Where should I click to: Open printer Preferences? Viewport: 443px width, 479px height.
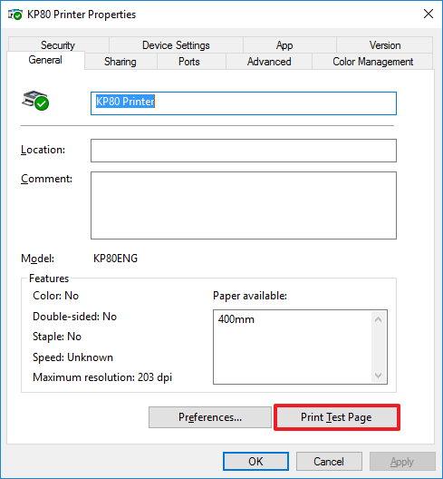[x=210, y=417]
